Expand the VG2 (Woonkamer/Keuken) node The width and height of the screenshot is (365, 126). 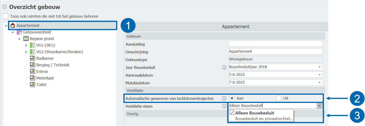coord(26,52)
